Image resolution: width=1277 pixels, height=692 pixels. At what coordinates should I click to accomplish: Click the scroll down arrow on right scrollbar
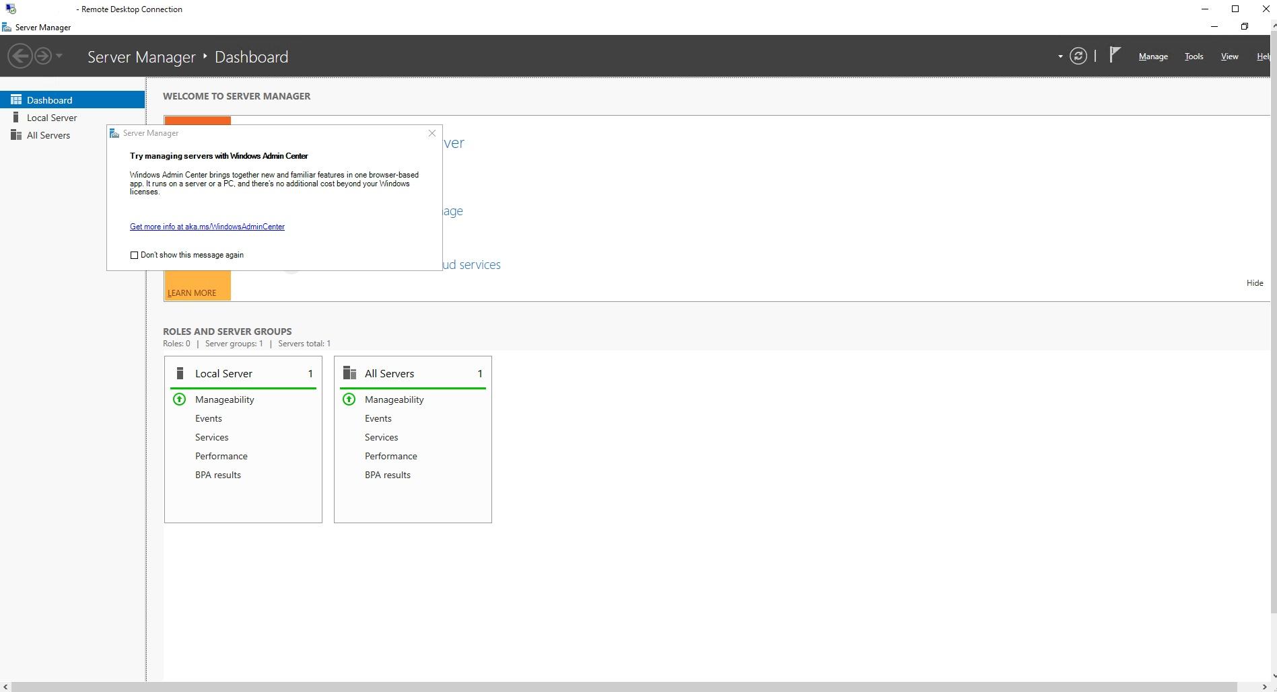[1273, 676]
